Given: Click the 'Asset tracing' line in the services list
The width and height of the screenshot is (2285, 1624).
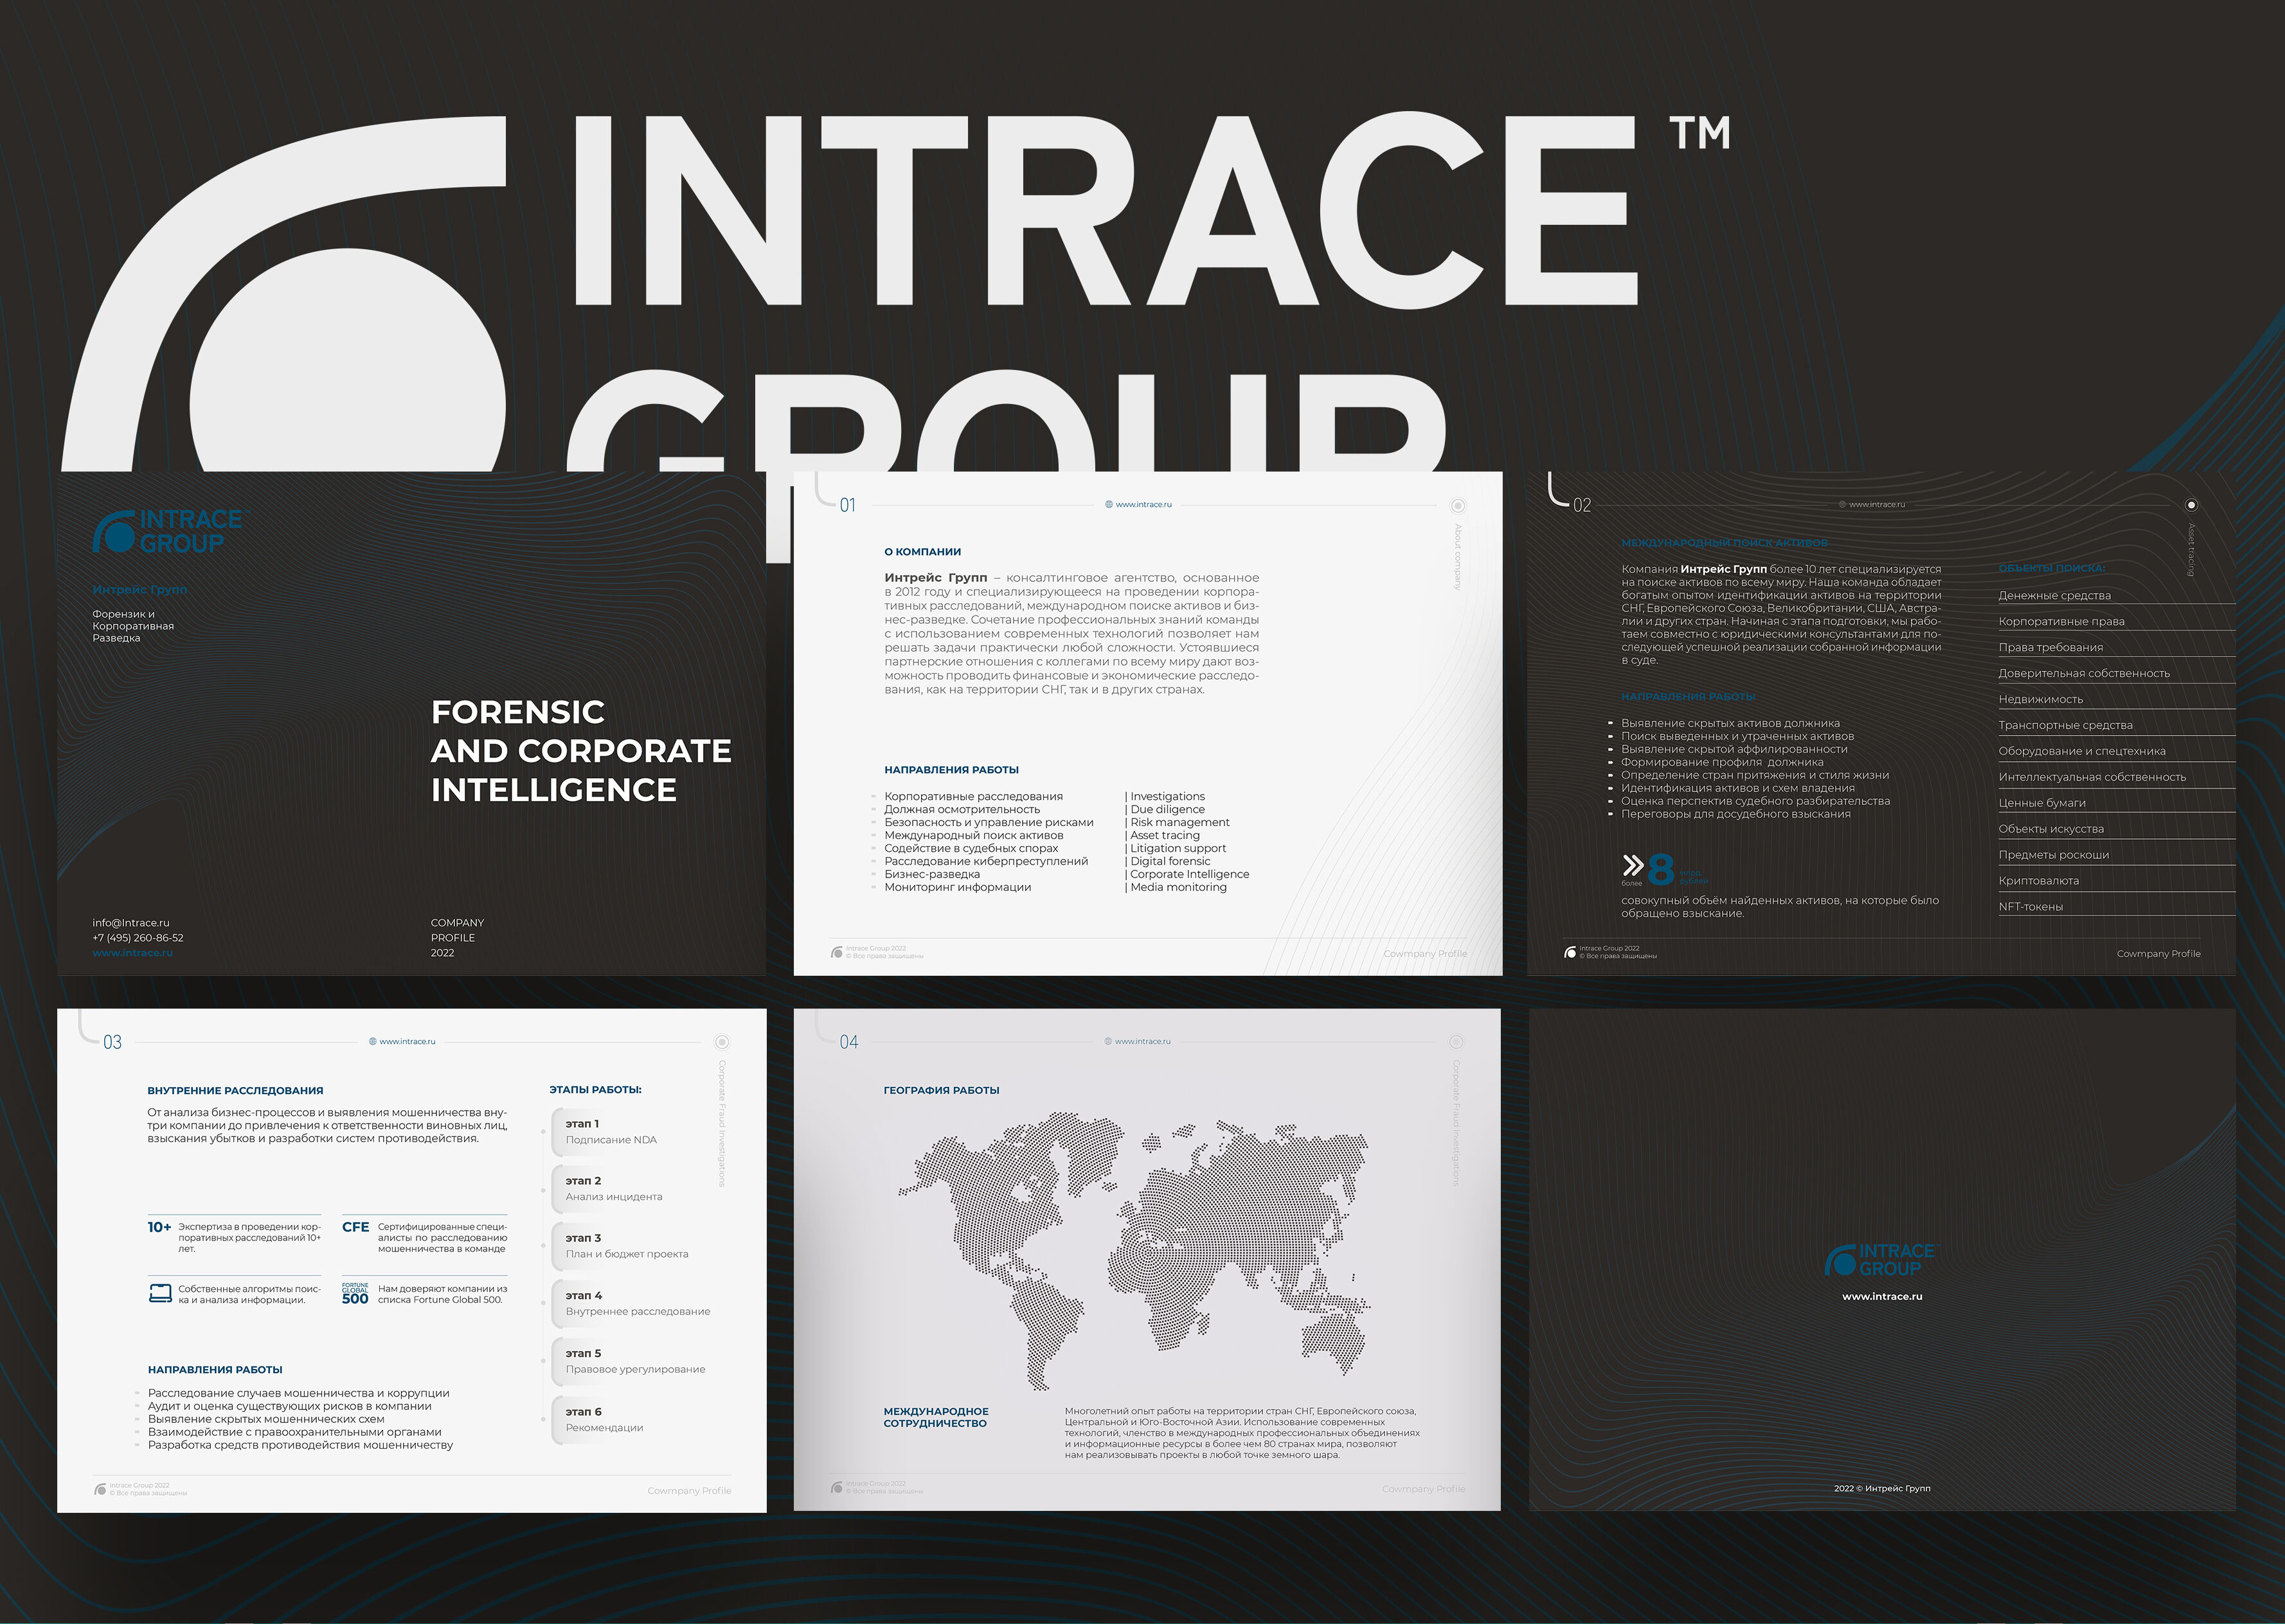Looking at the screenshot, I should pos(1165,835).
